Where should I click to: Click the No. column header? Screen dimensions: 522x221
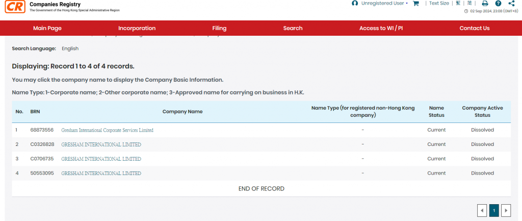(19, 112)
